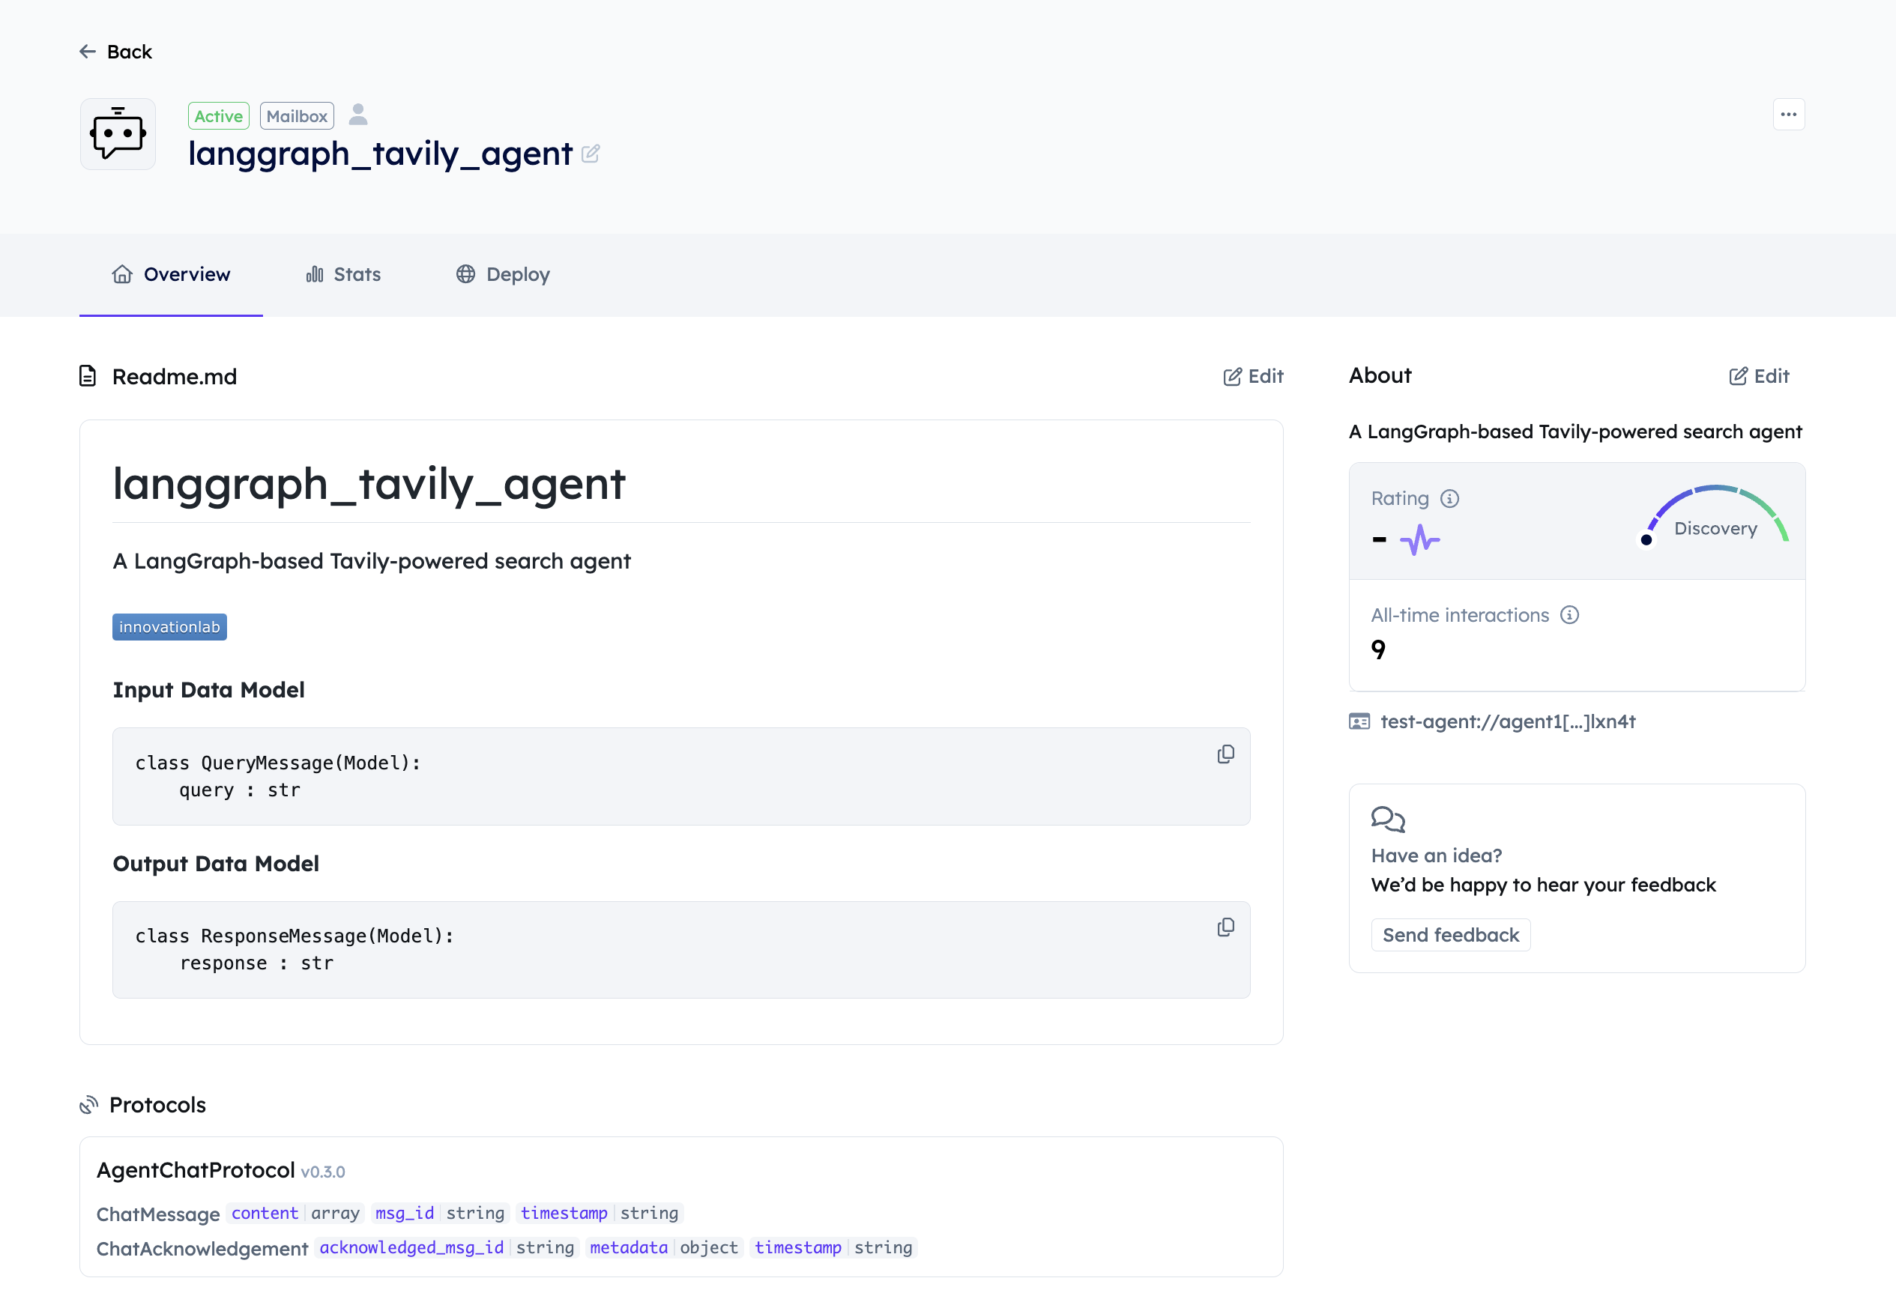Click the ChatAcknowledgement model name
Viewport: 1896px width, 1290px height.
point(202,1248)
